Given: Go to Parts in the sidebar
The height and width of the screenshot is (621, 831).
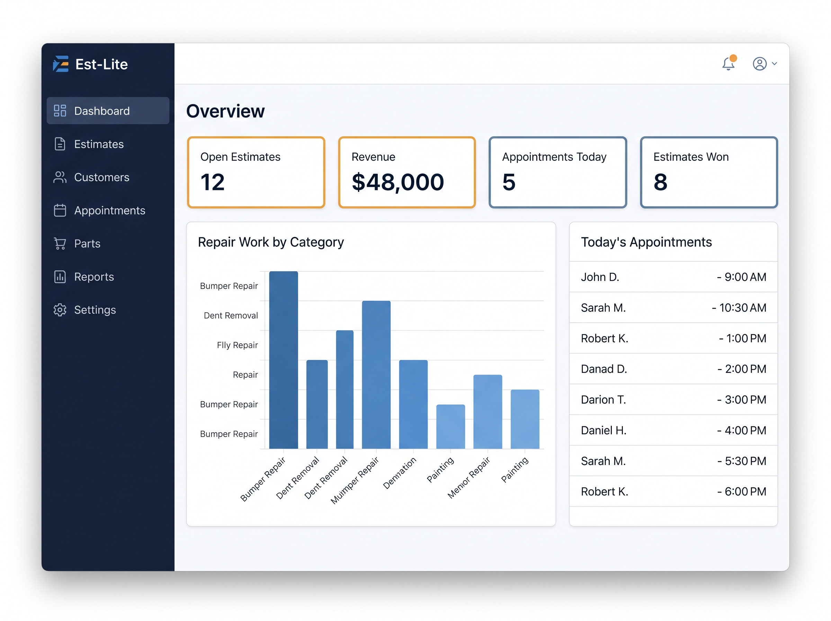Looking at the screenshot, I should (x=87, y=244).
